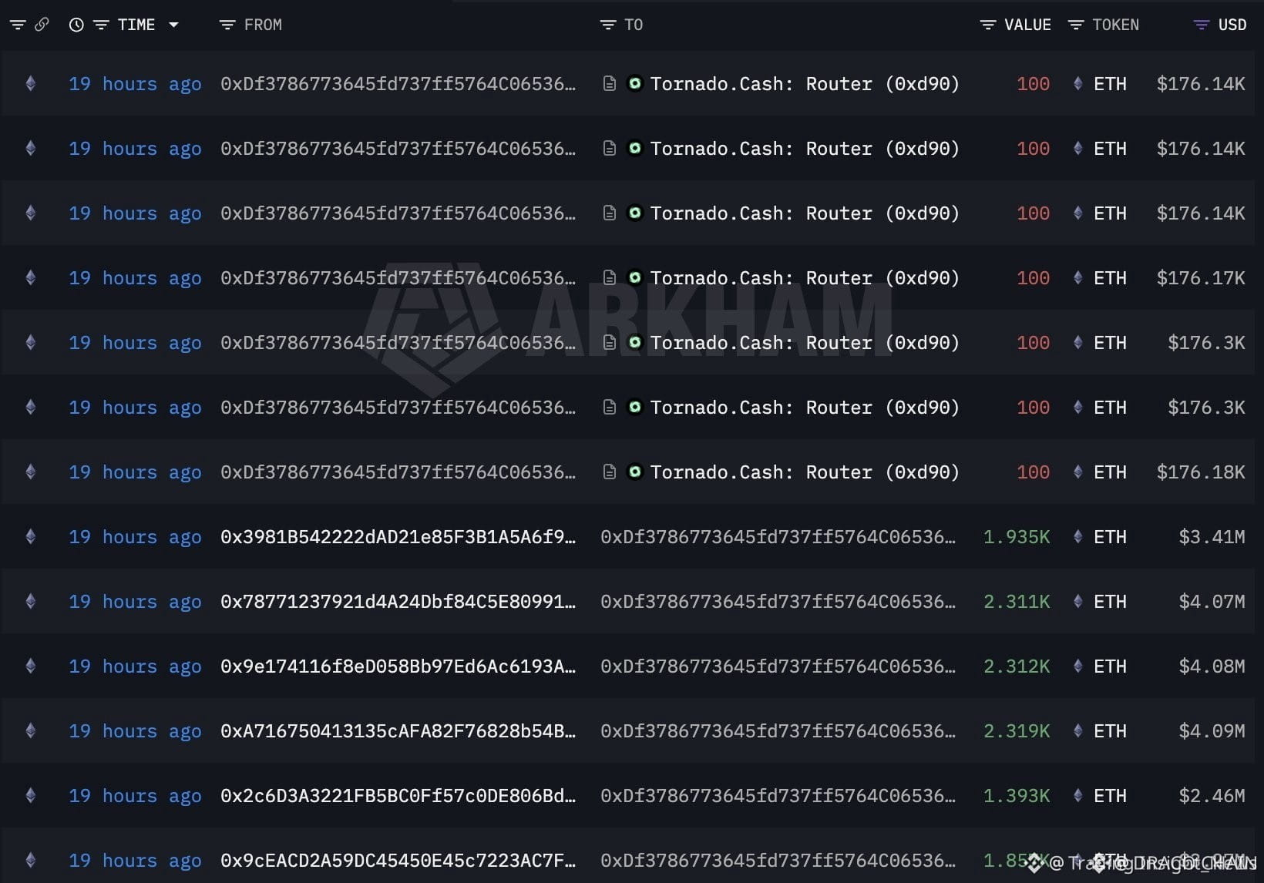Open the filter icon left of the link icon

18,25
